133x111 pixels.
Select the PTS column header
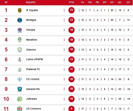point(71,2)
